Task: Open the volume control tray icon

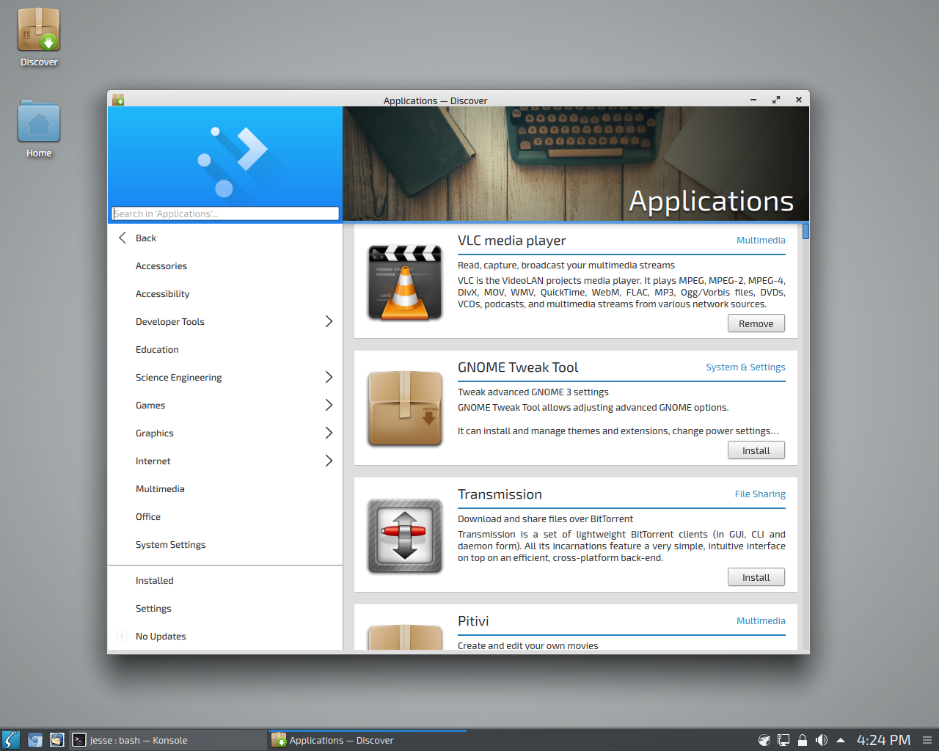Action: point(822,740)
